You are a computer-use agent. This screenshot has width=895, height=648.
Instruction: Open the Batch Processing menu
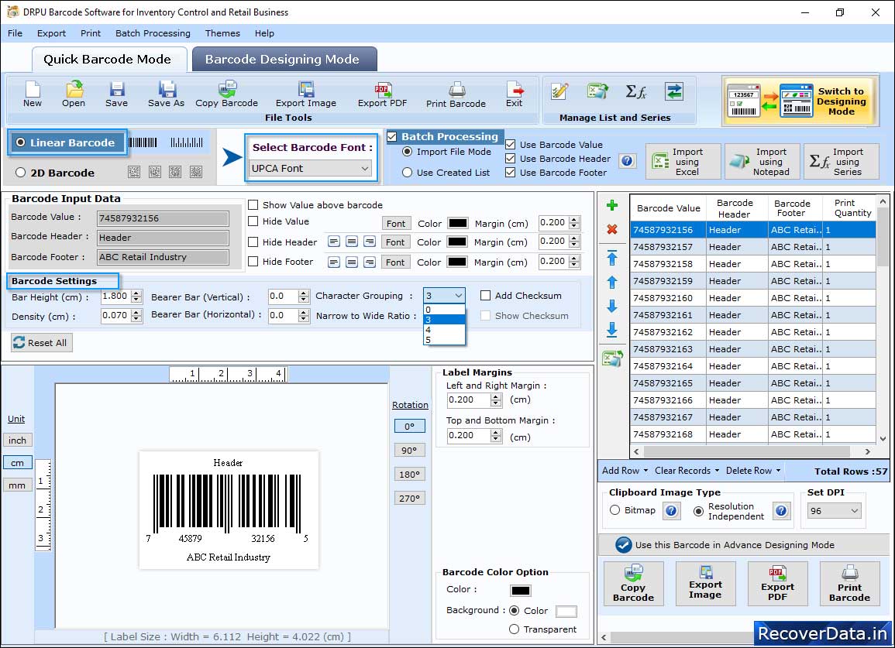tap(153, 33)
